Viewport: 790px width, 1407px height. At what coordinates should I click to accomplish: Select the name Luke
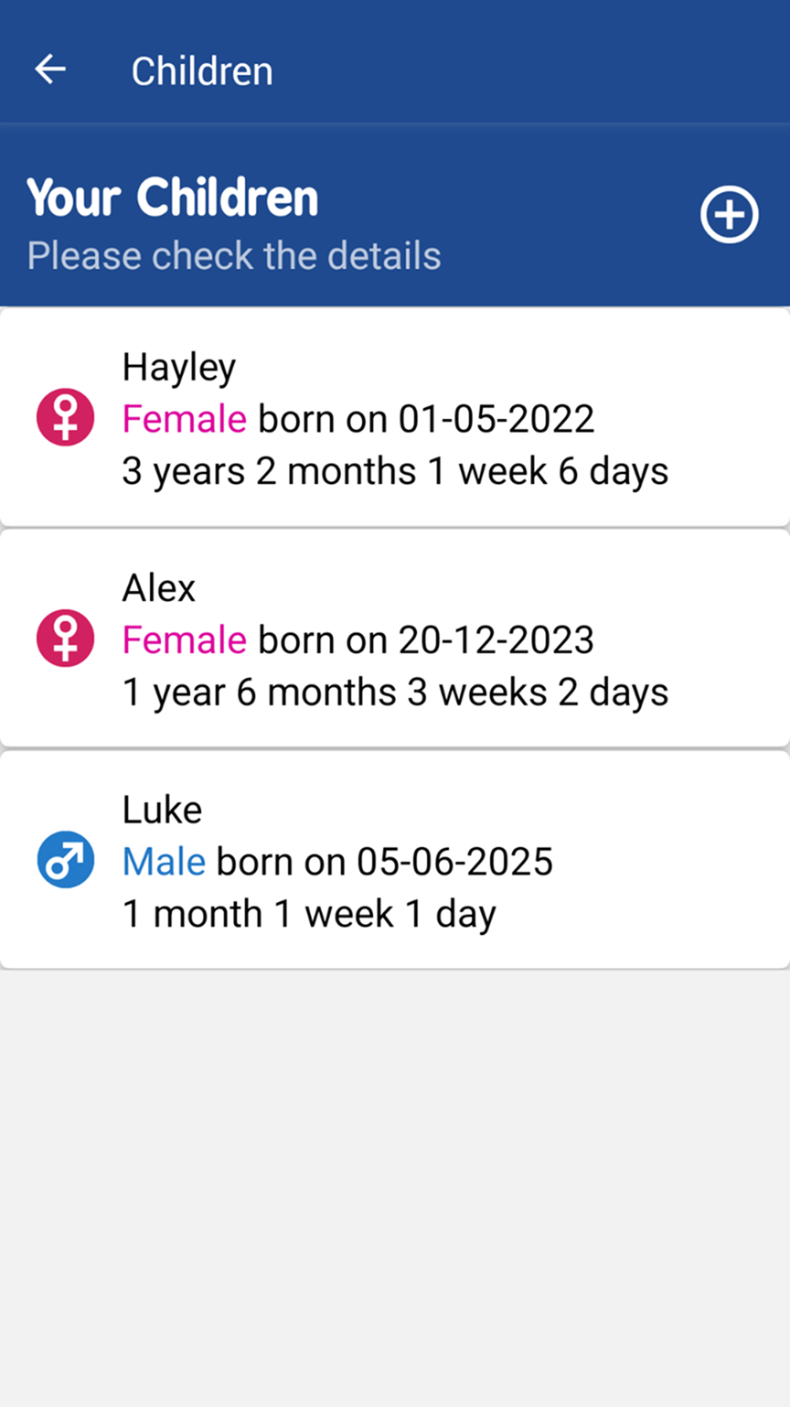[162, 810]
